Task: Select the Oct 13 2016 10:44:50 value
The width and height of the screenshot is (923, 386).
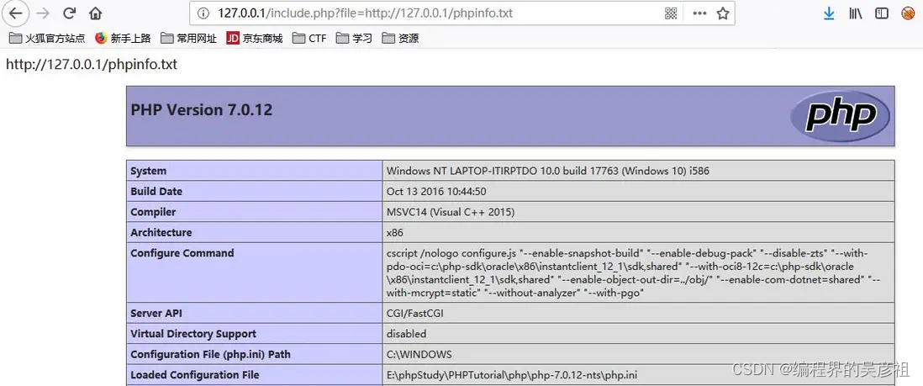Action: (436, 192)
